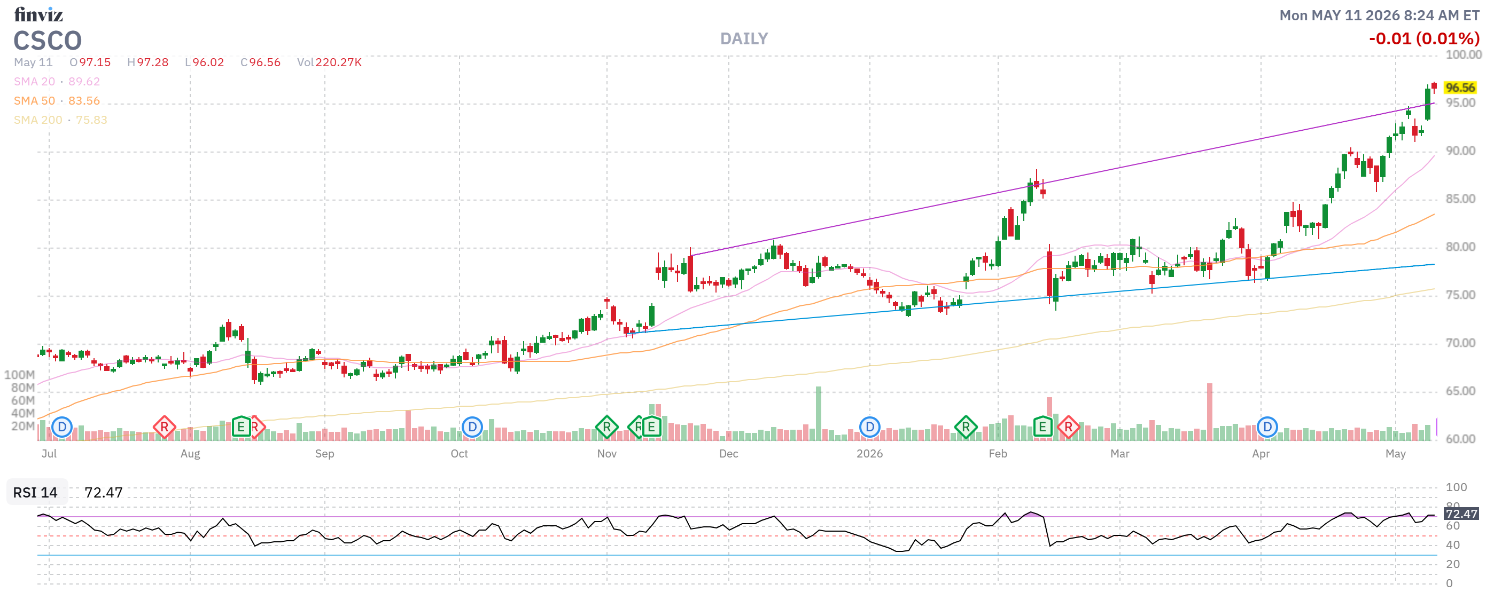
Task: Select the DAILY timeframe label
Action: [x=744, y=39]
